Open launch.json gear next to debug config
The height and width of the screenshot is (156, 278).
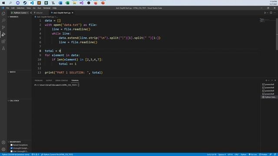click(x=31, y=13)
